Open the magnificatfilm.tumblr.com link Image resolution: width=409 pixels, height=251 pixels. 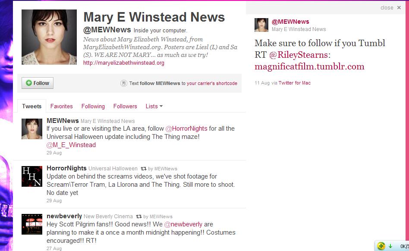309,66
